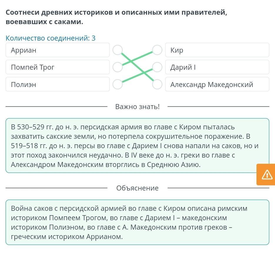Choose the Дарий I ruler box
The height and width of the screenshot is (254, 275).
point(217,67)
